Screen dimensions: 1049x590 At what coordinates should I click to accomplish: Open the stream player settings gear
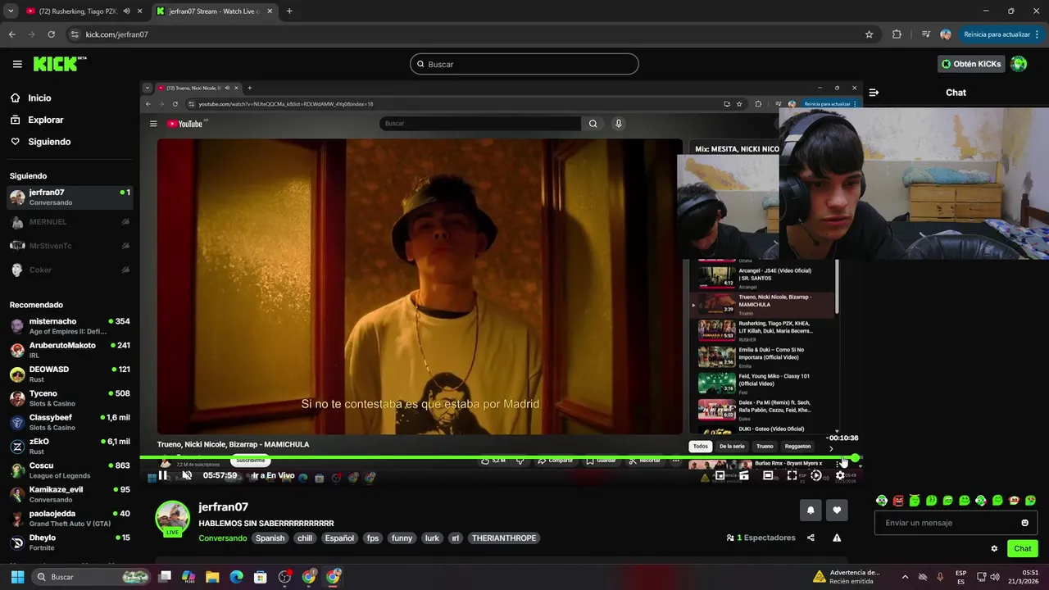click(840, 475)
